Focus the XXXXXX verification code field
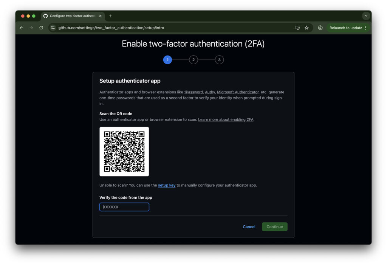This screenshot has height=265, width=387. point(124,207)
